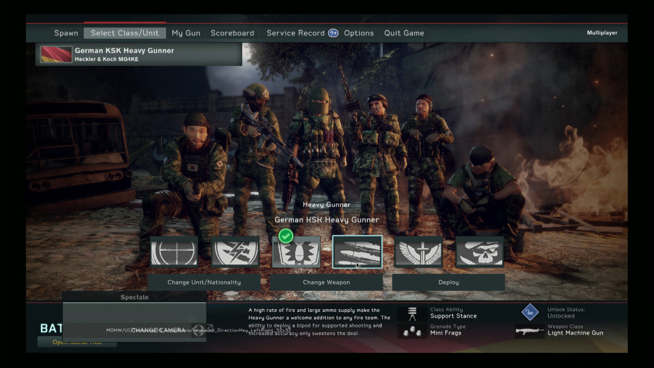
Task: Expand Quit Game dropdown
Action: pos(403,33)
